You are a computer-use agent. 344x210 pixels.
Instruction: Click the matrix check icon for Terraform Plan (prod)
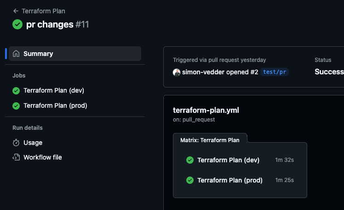coord(189,180)
